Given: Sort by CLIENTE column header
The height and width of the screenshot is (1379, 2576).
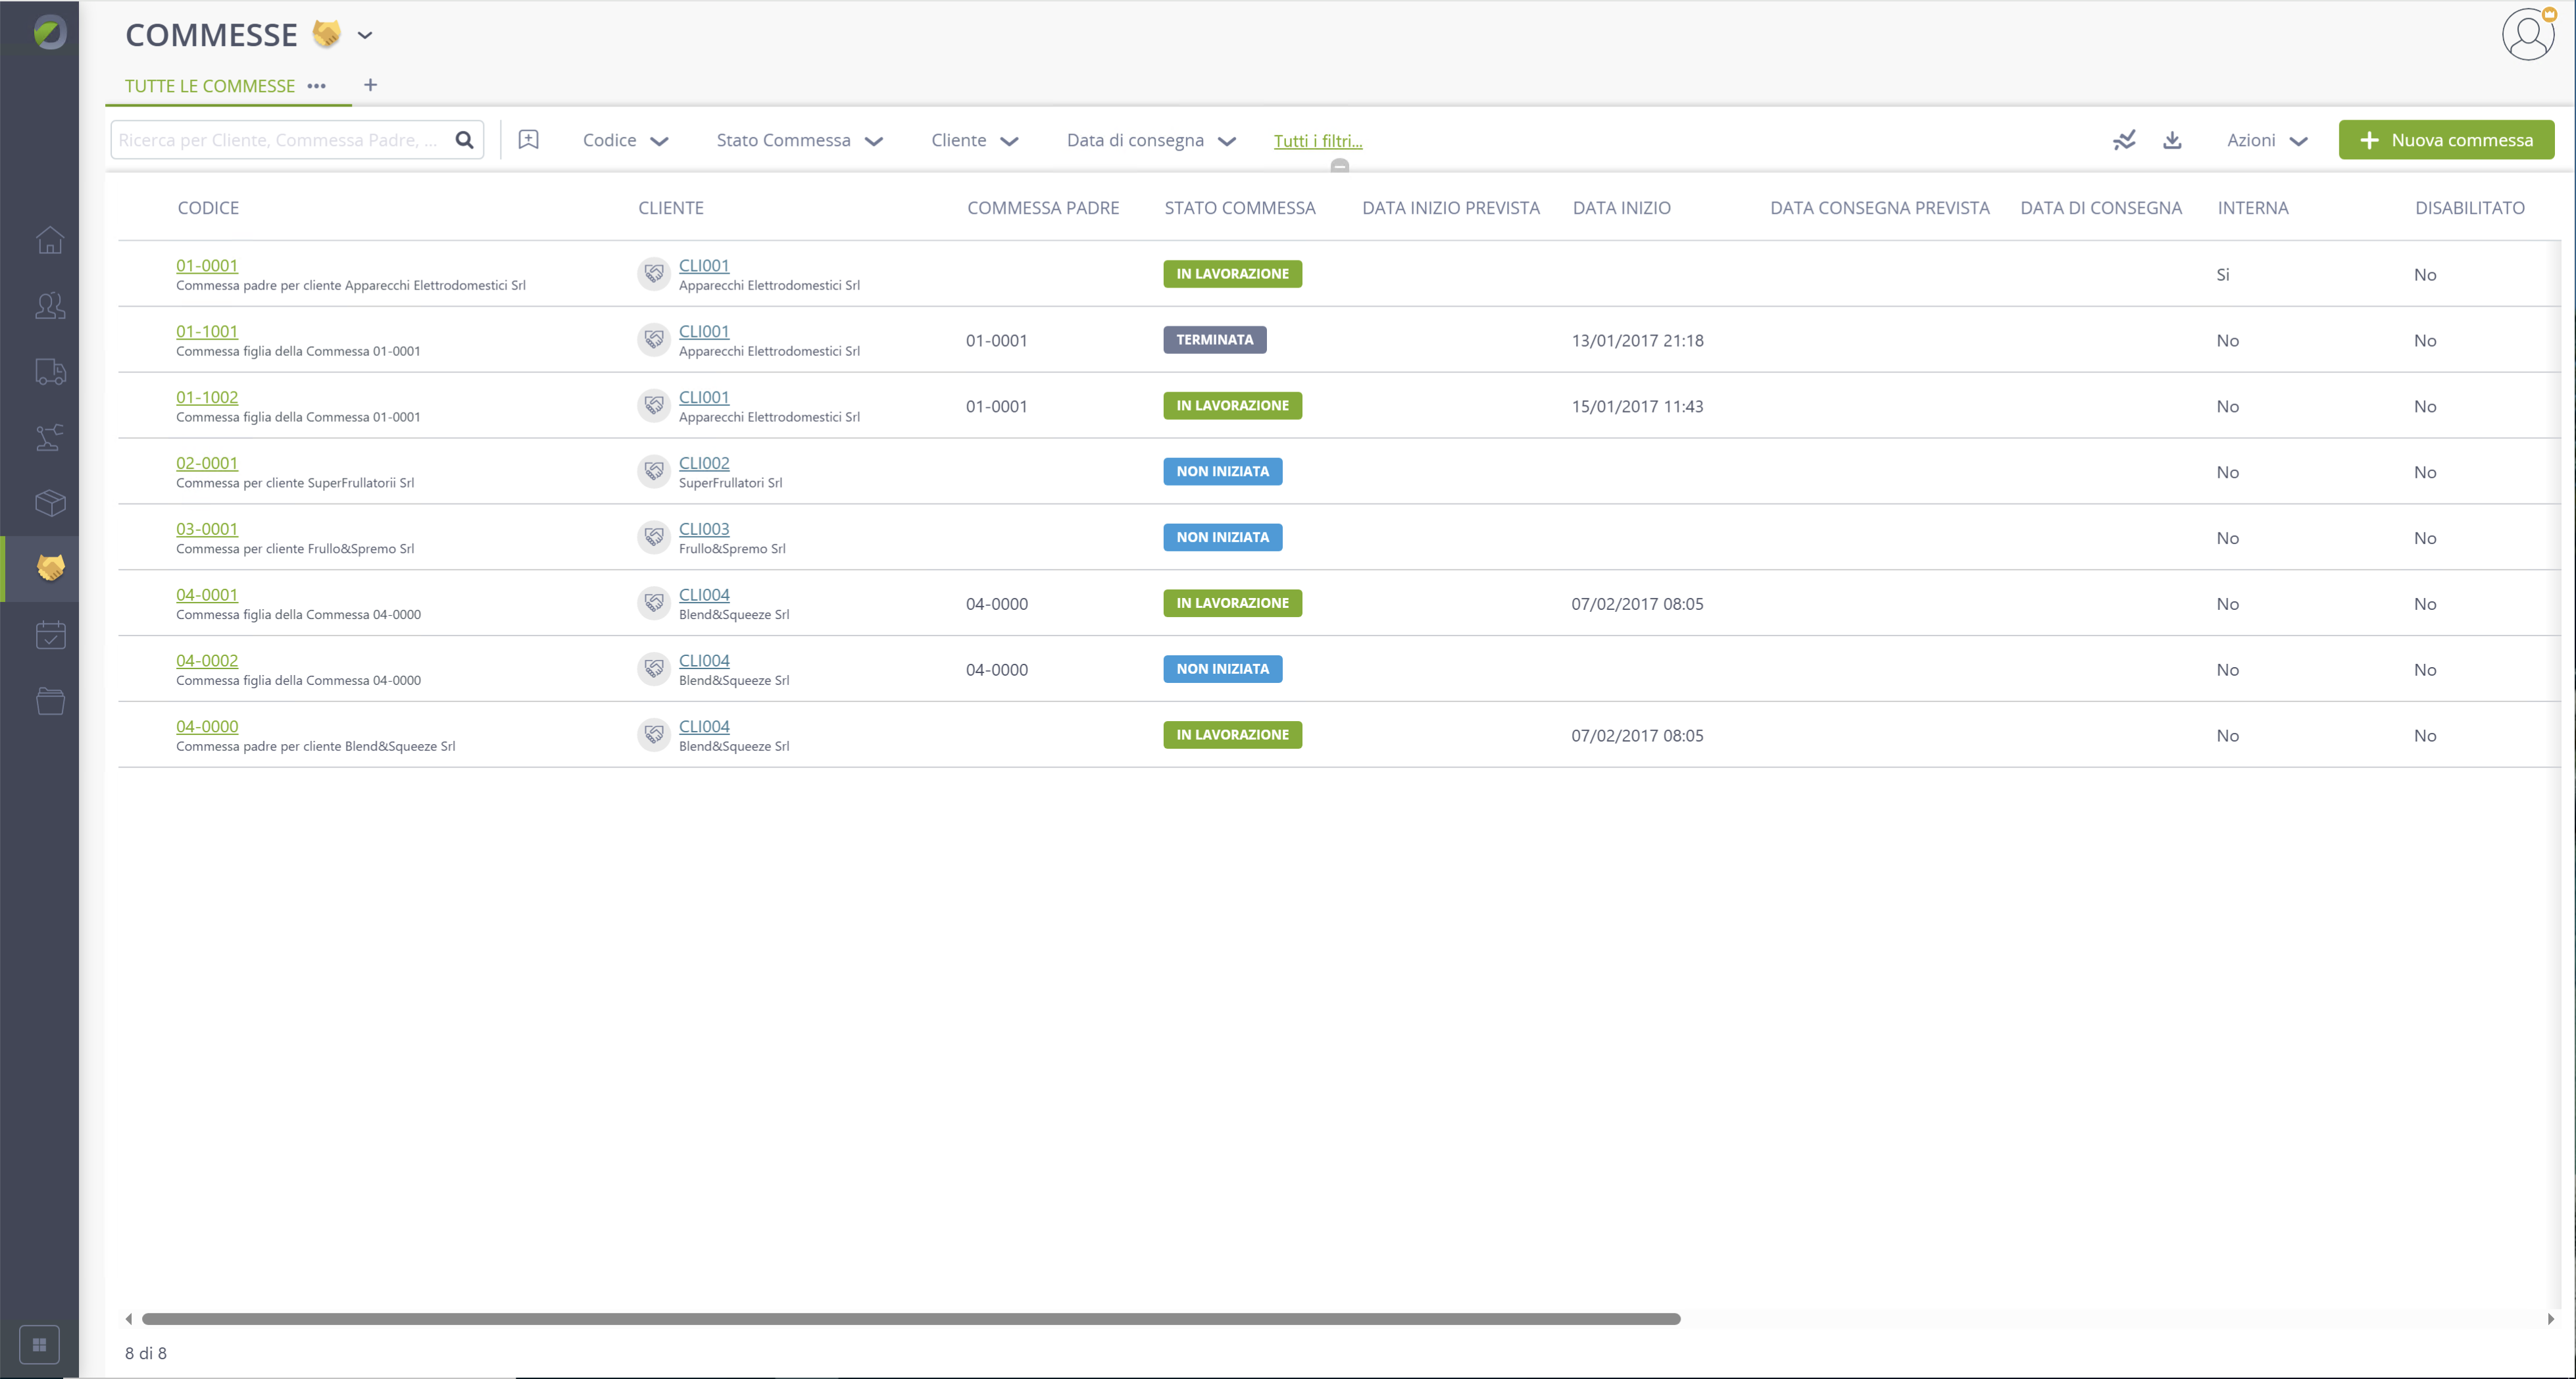Looking at the screenshot, I should pyautogui.click(x=671, y=208).
